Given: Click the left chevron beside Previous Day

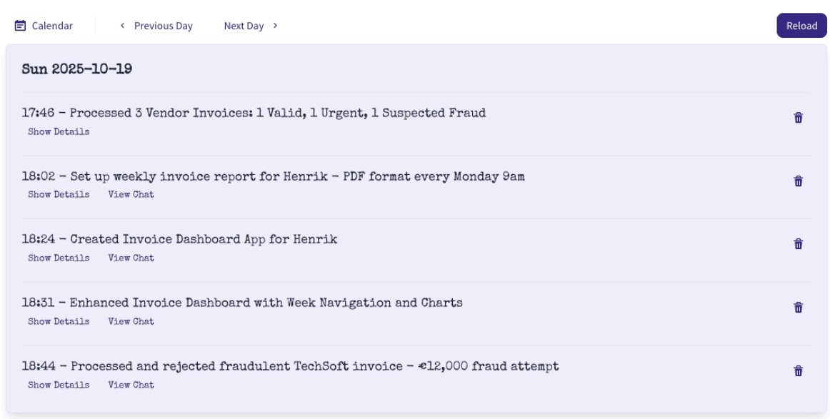Looking at the screenshot, I should coord(123,26).
